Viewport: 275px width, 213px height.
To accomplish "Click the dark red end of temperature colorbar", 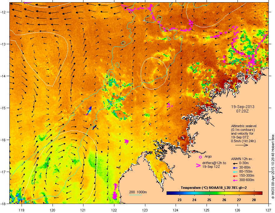I will point(260,193).
